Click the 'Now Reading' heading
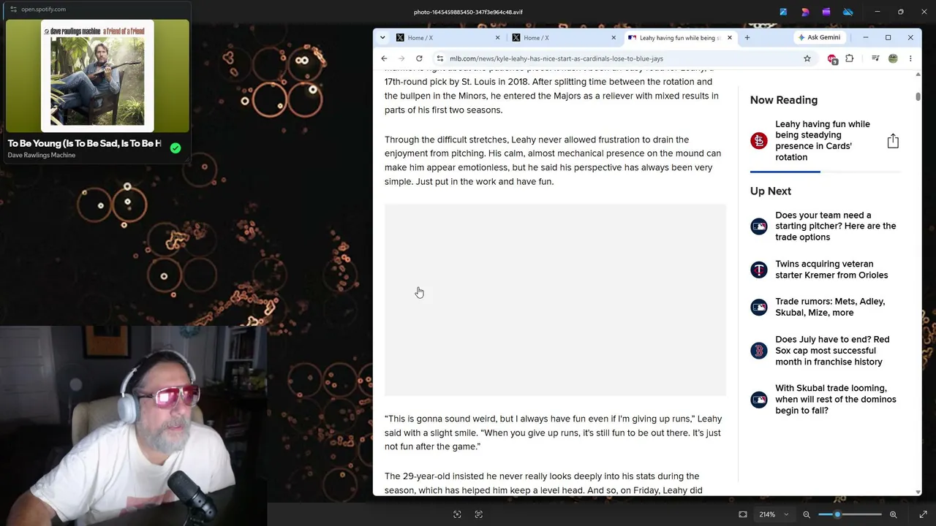The height and width of the screenshot is (526, 936). (784, 100)
